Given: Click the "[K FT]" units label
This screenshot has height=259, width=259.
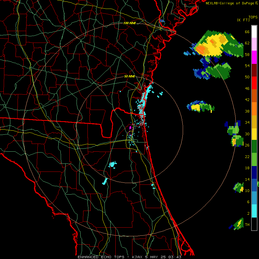Looking at the screenshot, I should [x=243, y=20].
